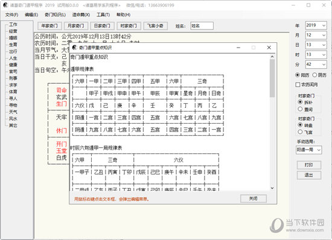This screenshot has height=240, width=332.
Task: Open the 编辑(E) menu
Action: (x=31, y=15)
